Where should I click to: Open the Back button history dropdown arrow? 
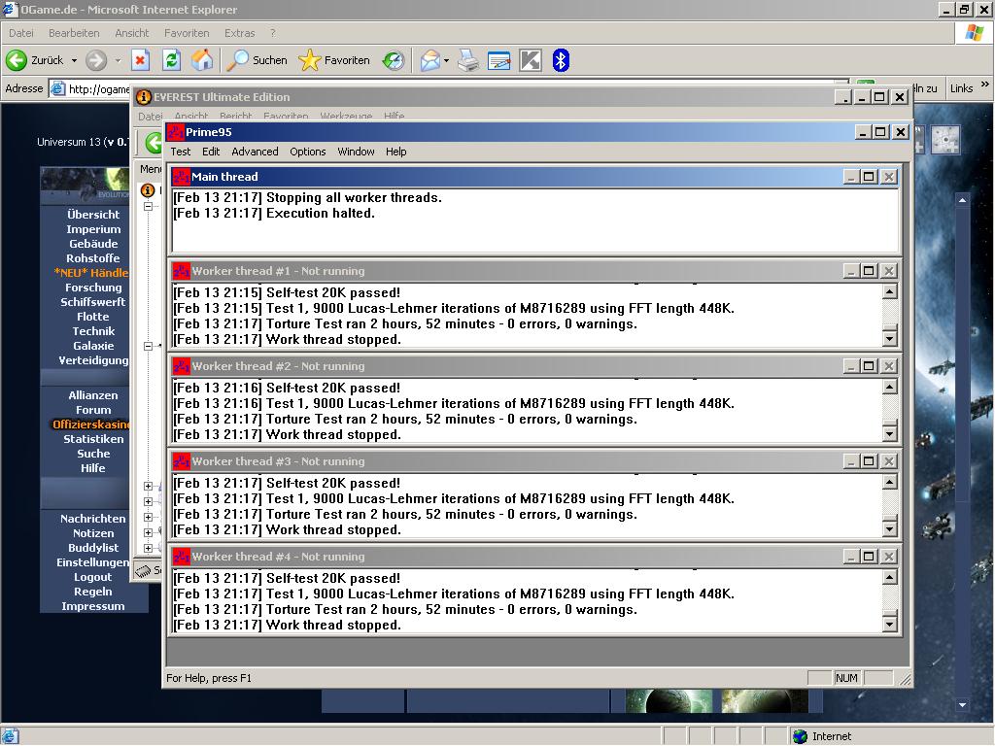pos(74,61)
